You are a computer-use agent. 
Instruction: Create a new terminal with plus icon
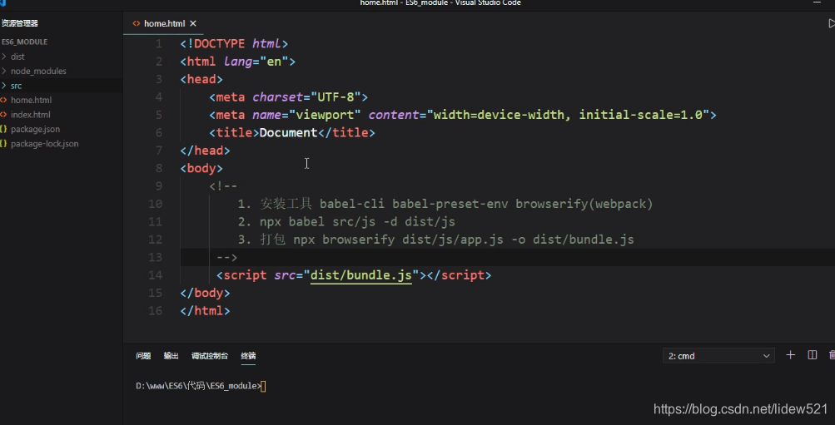pyautogui.click(x=791, y=355)
